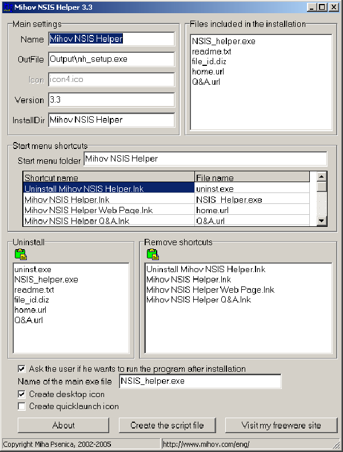This screenshot has height=452, width=343.
Task: Select 'Uninstall Mihov NSIS Helper.lnk' in Remove shortcuts
Action: pyautogui.click(x=206, y=269)
